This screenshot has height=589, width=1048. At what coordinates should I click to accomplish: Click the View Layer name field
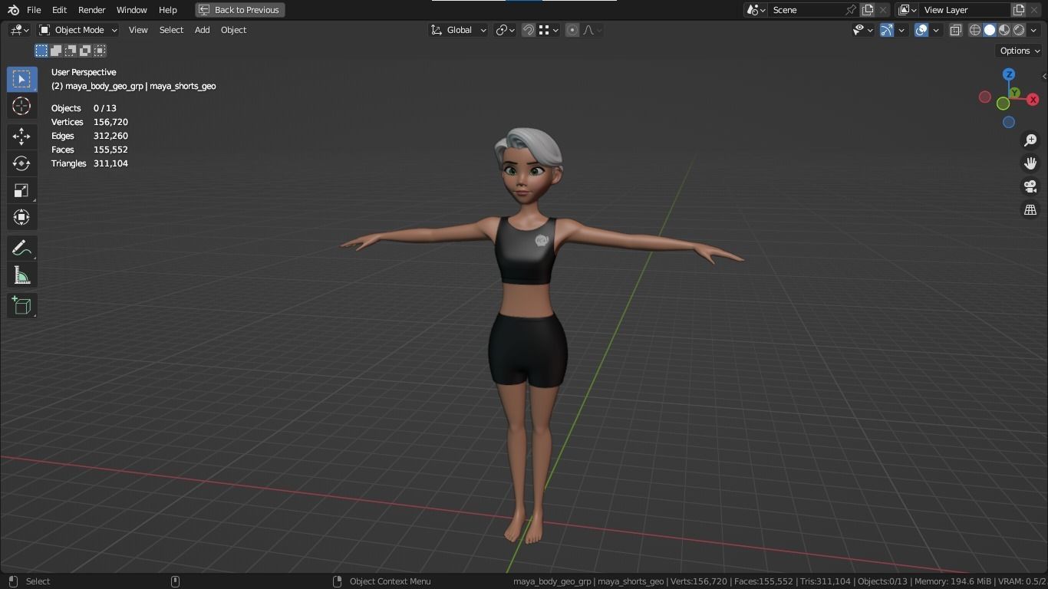(964, 10)
